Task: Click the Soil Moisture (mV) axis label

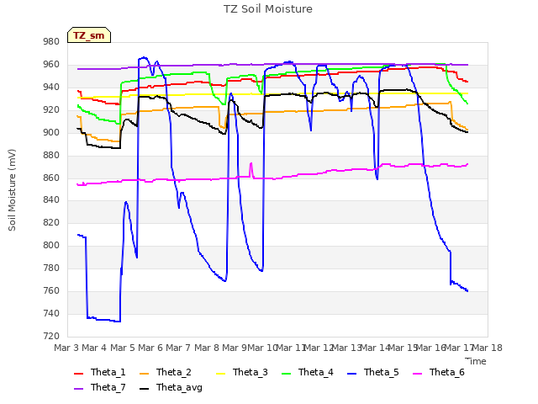Action: pyautogui.click(x=12, y=190)
